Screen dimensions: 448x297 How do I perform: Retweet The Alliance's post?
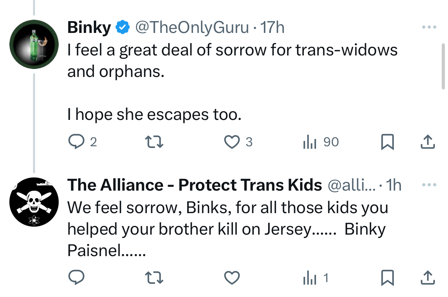[x=154, y=277]
